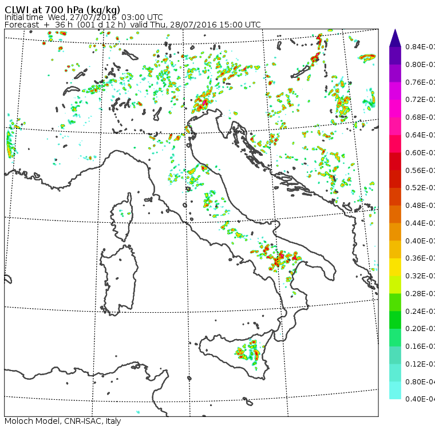Click the 0.68E colorbar label

click(x=420, y=117)
